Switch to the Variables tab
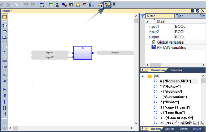 (158, 70)
